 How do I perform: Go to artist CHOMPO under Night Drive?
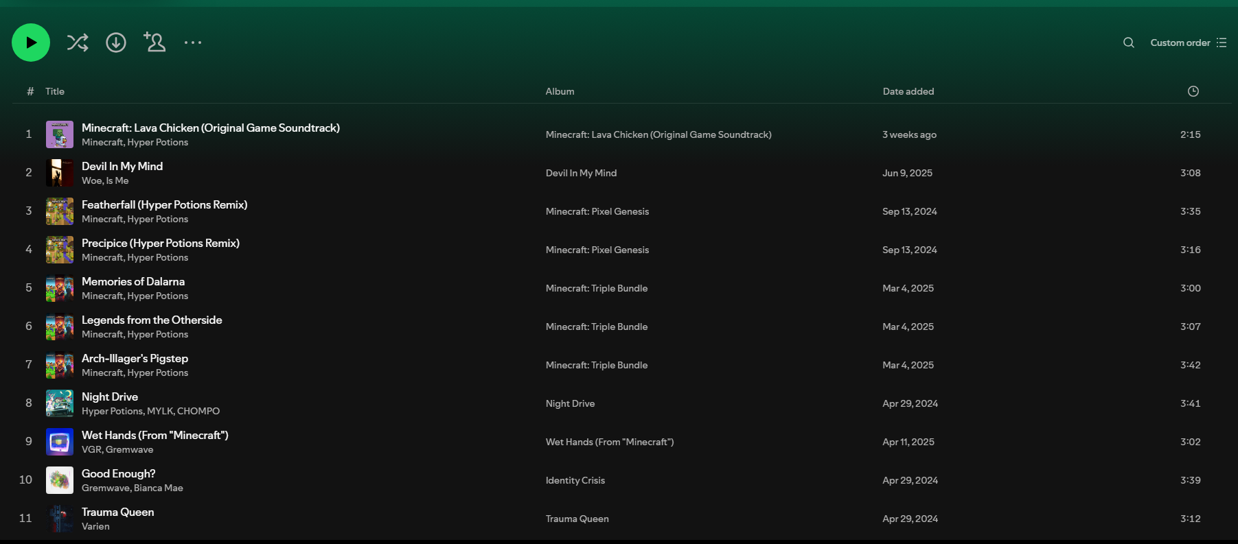point(198,411)
